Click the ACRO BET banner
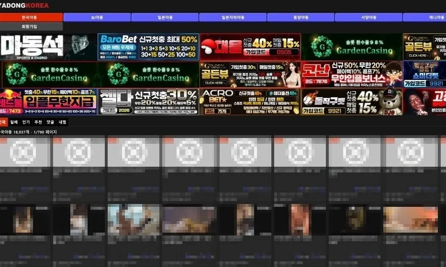 pyautogui.click(x=250, y=102)
